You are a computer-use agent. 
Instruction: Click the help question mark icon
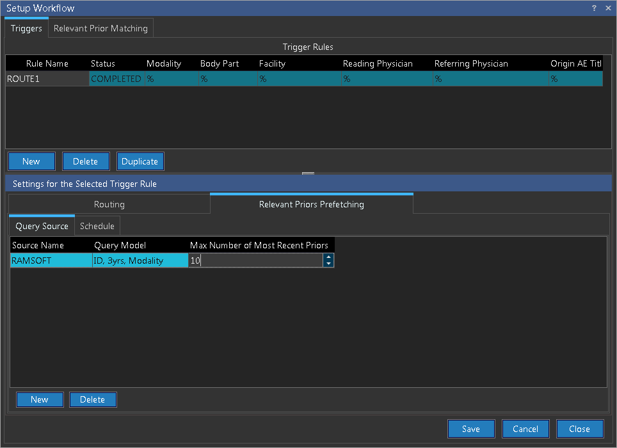593,8
